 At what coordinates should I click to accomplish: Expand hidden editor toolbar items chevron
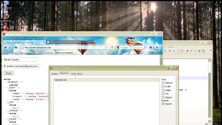click(211, 50)
